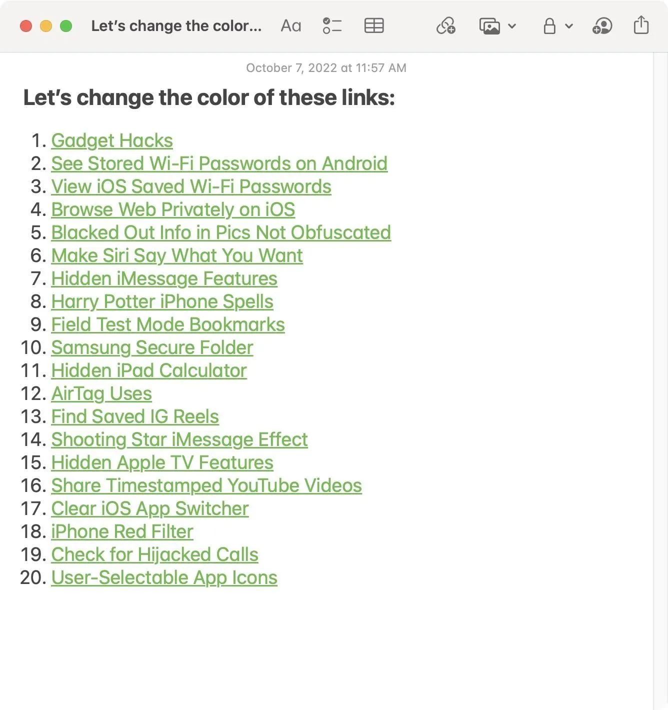The width and height of the screenshot is (668, 710).
Task: Click the October 7, 2022 timestamp
Action: point(326,68)
